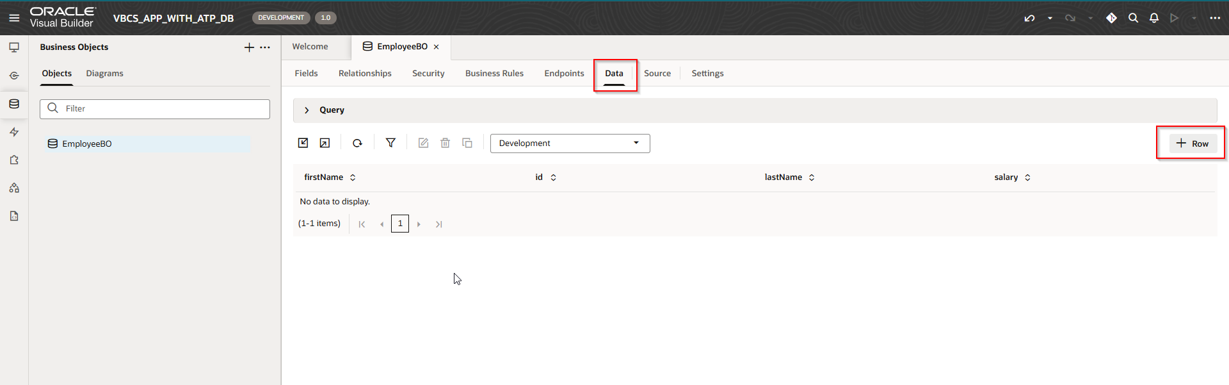Click the + Row button
Viewport: 1229px width, 385px height.
tap(1193, 143)
